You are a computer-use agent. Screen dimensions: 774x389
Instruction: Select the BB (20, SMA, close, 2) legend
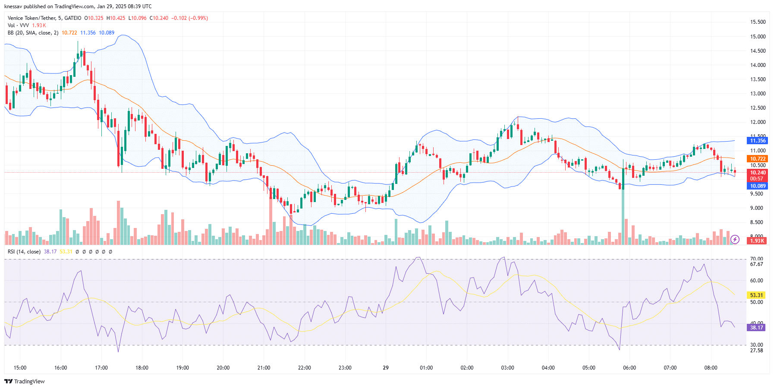click(33, 33)
